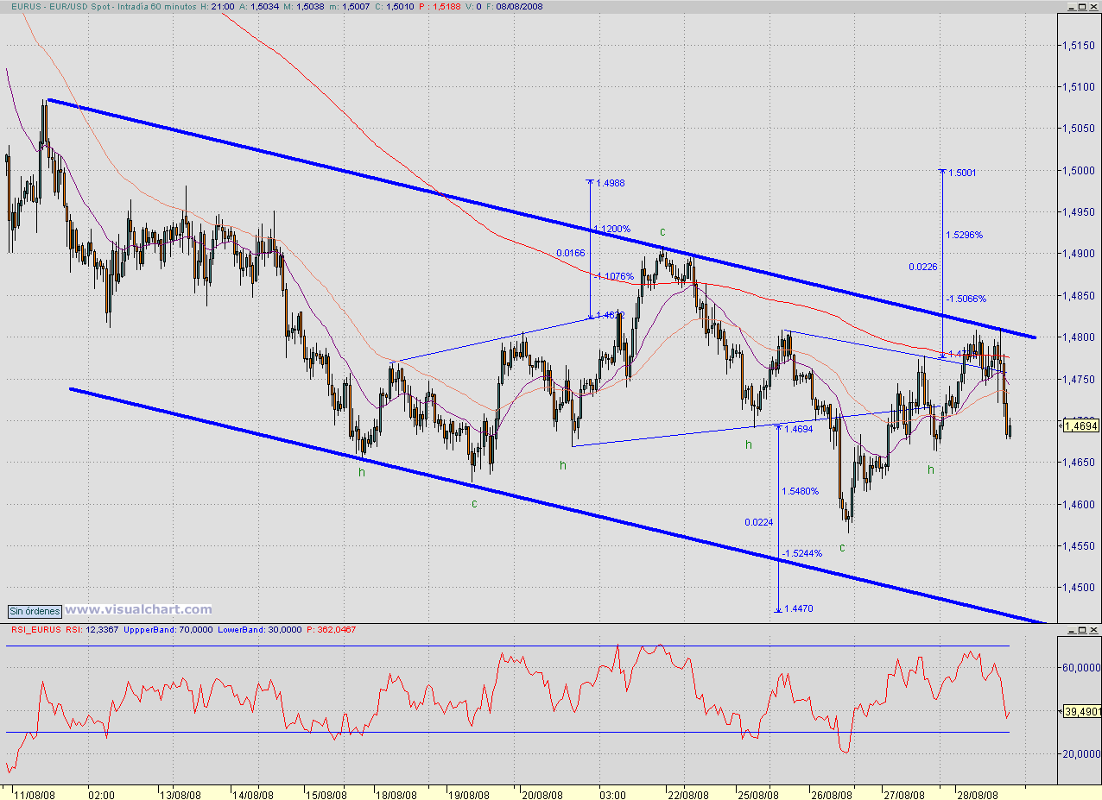Viewport: 1102px width, 800px height.
Task: Click the 1,4500 price axis label
Action: [x=1080, y=588]
